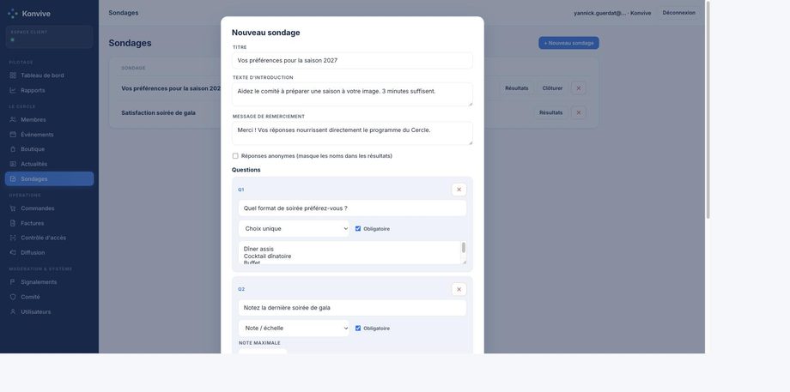This screenshot has height=392, width=790.
Task: Navigate to Événements
Action: [x=50, y=135]
